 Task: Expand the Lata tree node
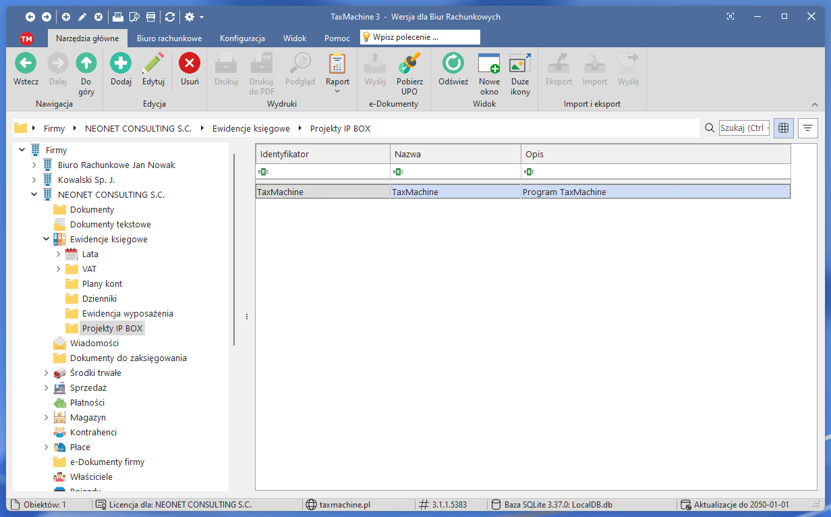coord(59,254)
